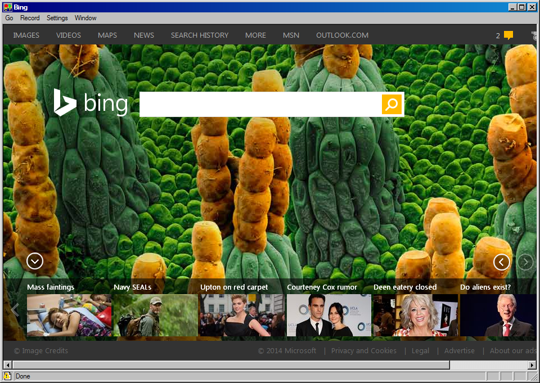Click the previous image arrow circle

[x=501, y=262]
